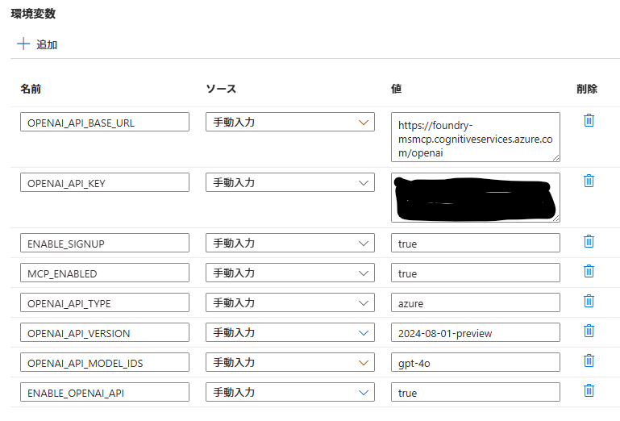The height and width of the screenshot is (421, 620).
Task: Remove the ENABLE_SIGNUP environment variable
Action: pos(589,241)
